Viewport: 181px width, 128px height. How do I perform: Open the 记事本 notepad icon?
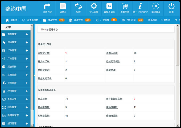63,6
